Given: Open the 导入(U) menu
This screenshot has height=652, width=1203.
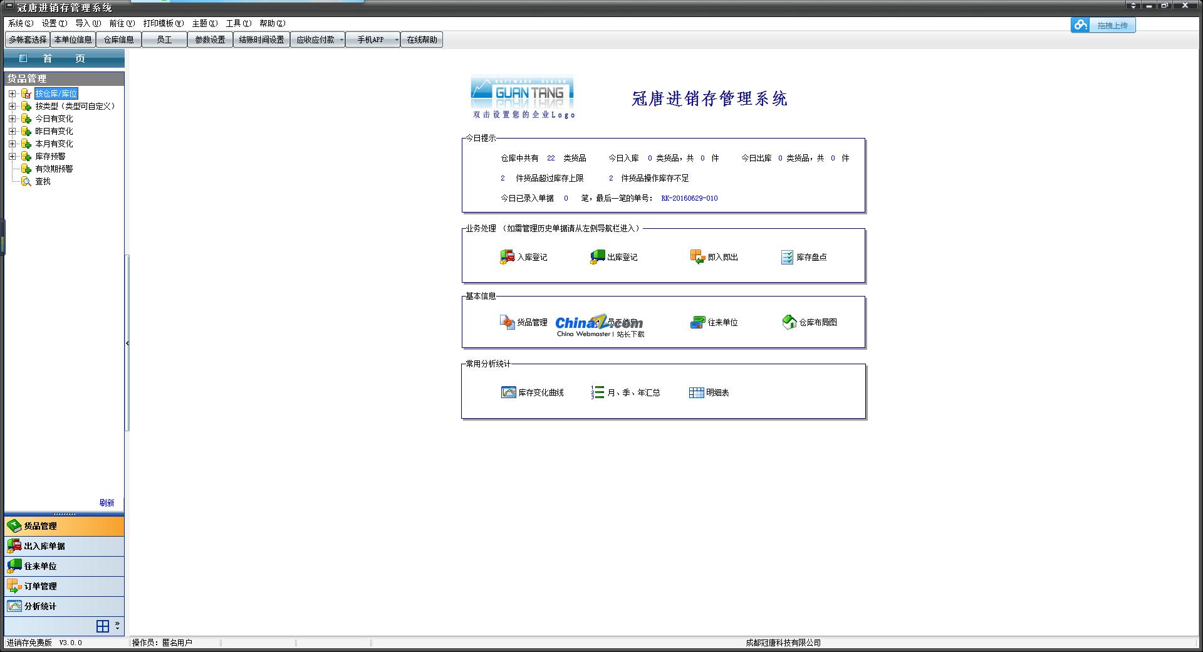Looking at the screenshot, I should click(x=88, y=23).
